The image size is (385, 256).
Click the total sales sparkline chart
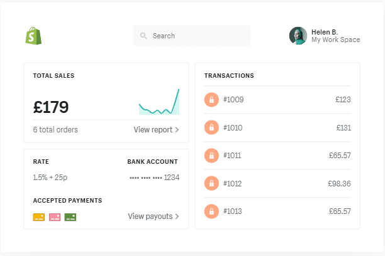[159, 102]
